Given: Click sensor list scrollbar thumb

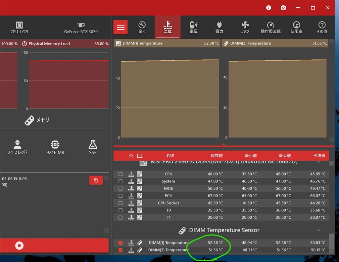Looking at the screenshot, I should (331, 241).
